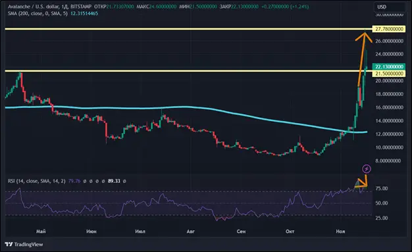Screen dimensions: 412x252
Task: Select the Май label on the time axis
Action: click(41, 232)
